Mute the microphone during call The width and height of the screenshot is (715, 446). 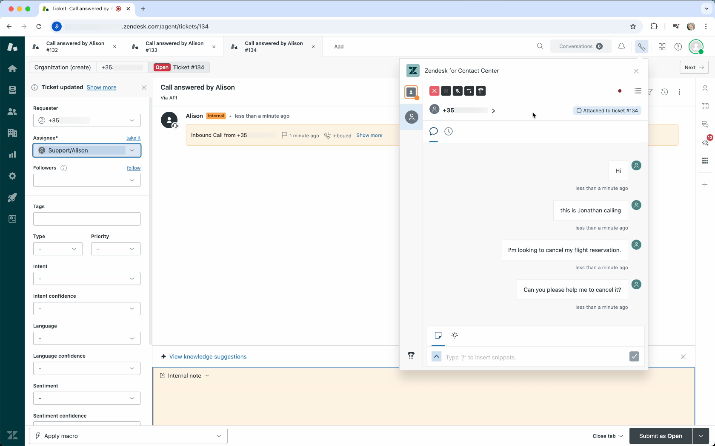[458, 91]
